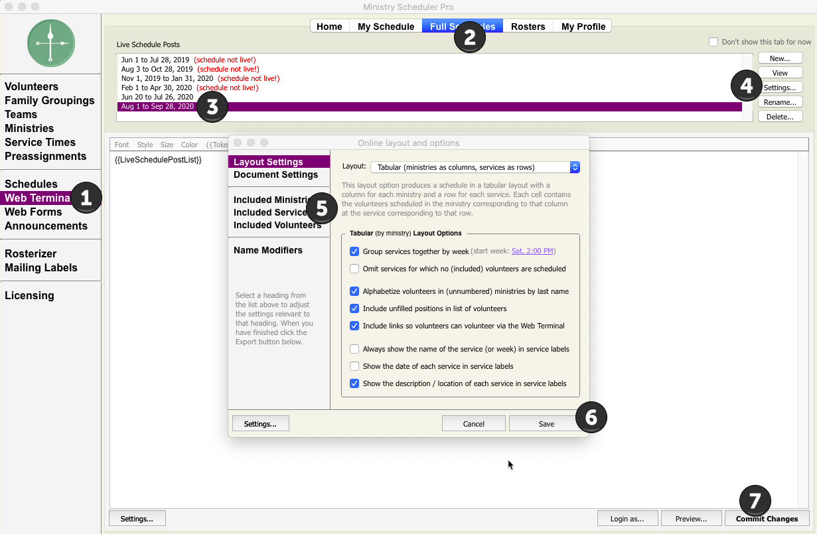The height and width of the screenshot is (534, 817).
Task: Click the Commit Changes button
Action: (767, 519)
